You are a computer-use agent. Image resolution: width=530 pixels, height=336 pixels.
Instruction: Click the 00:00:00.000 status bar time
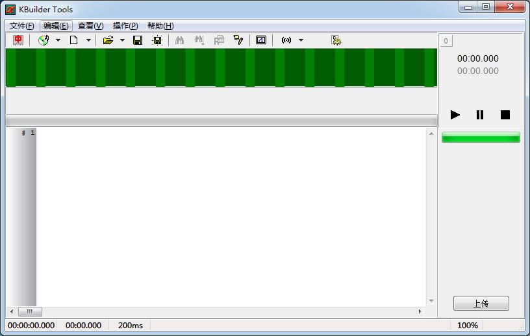[x=31, y=326]
